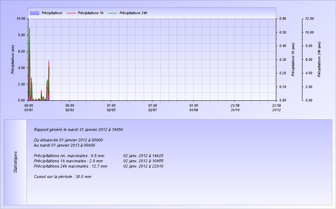Click 'Précipitations rel. maximales : 0.8 mm'
Image resolution: width=336 pixels, height=209 pixels.
69,156
